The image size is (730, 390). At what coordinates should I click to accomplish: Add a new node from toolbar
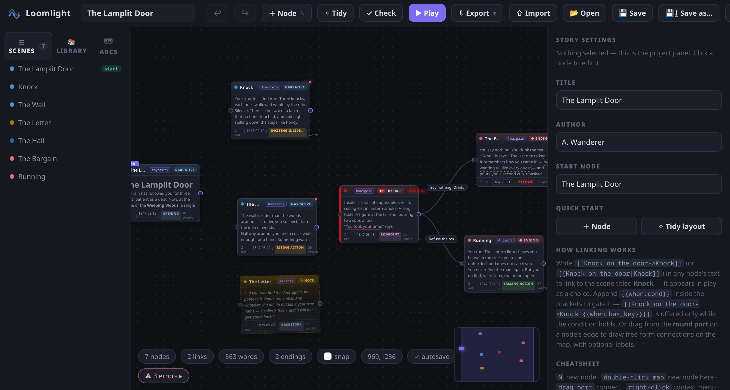287,13
